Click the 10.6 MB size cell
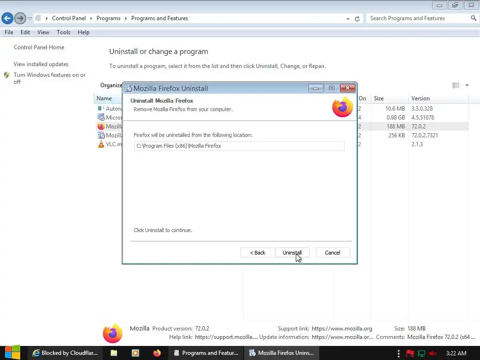 (395, 108)
